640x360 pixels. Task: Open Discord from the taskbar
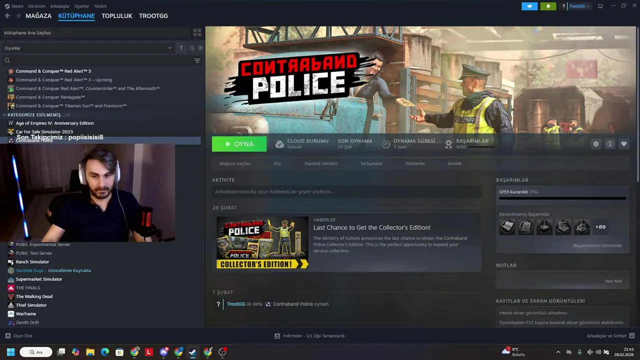(x=163, y=352)
